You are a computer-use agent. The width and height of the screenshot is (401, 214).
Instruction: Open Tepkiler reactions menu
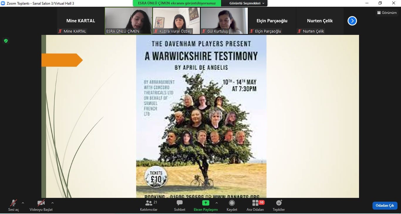click(x=279, y=205)
